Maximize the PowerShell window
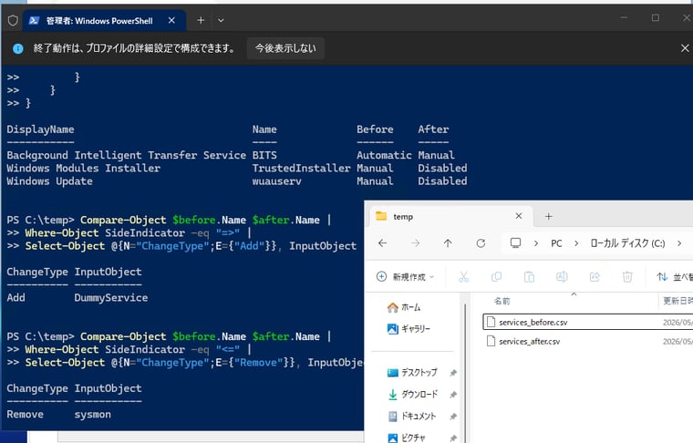The height and width of the screenshot is (443, 693). 656,17
